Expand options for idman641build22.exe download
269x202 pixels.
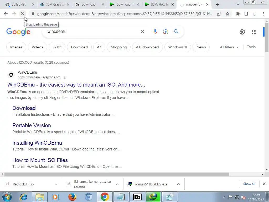178,184
